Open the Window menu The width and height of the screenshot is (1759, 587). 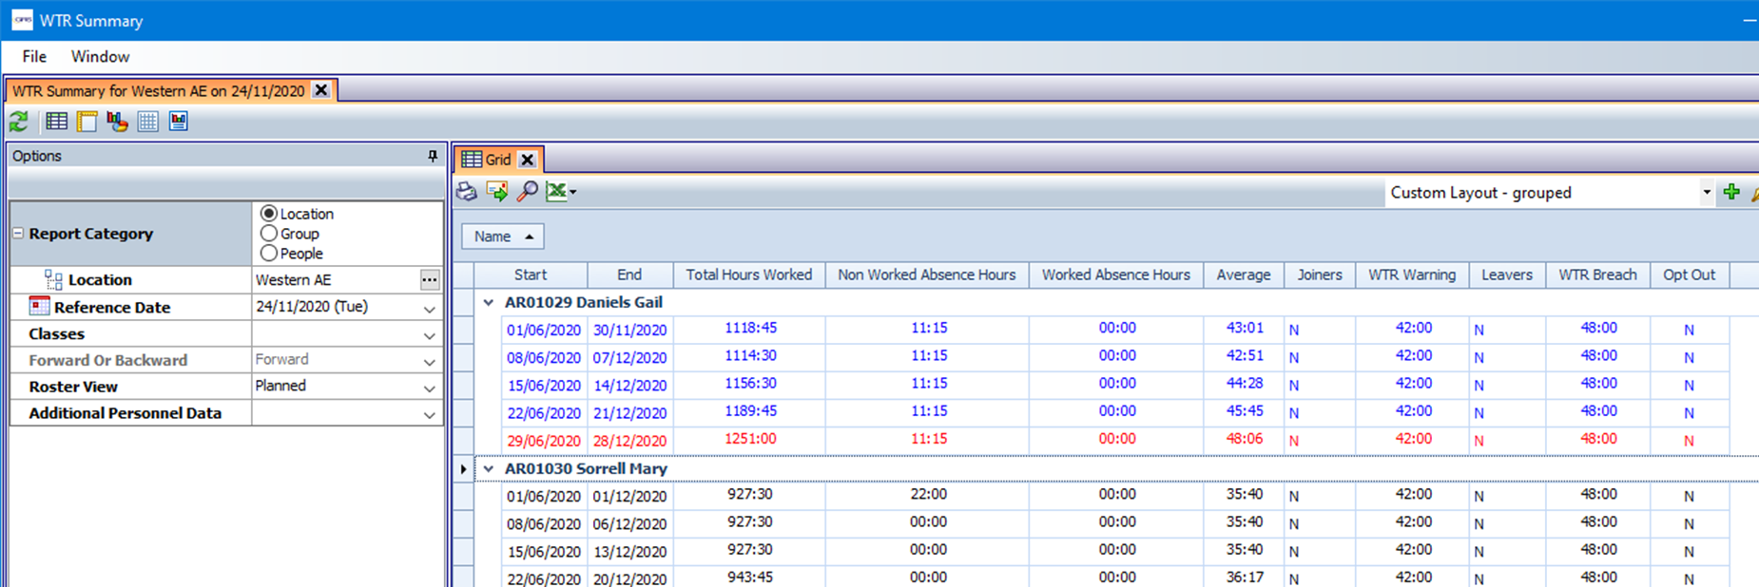click(100, 57)
